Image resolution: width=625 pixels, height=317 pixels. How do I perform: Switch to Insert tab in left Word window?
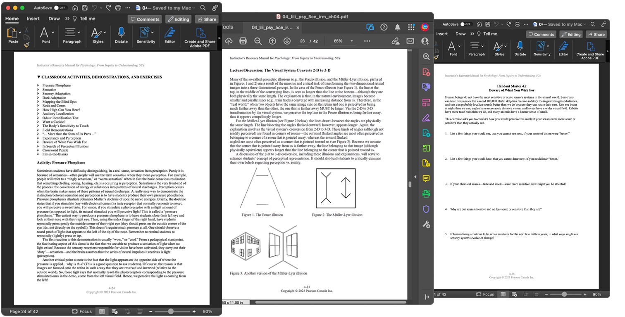33,19
